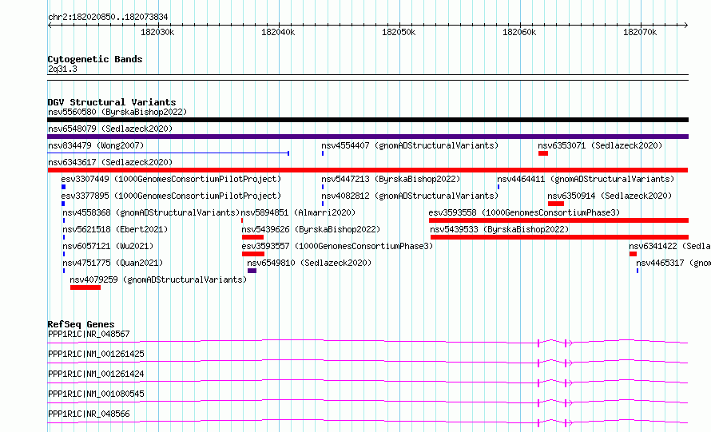Open the PPP1R1C|NM_001261424 transcript label

[96, 374]
